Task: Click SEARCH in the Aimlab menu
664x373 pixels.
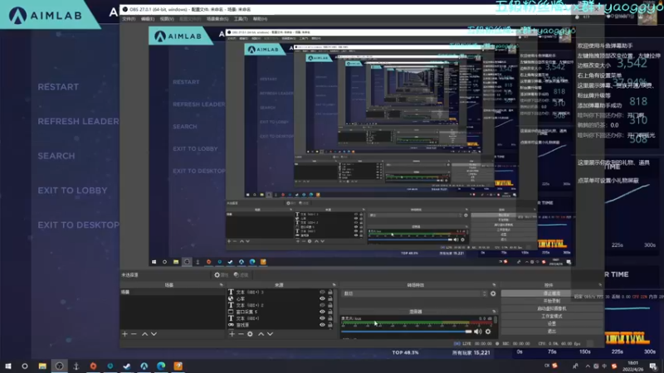Action: [x=56, y=156]
